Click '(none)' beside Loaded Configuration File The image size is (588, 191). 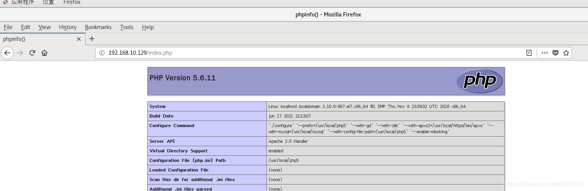[x=275, y=170]
